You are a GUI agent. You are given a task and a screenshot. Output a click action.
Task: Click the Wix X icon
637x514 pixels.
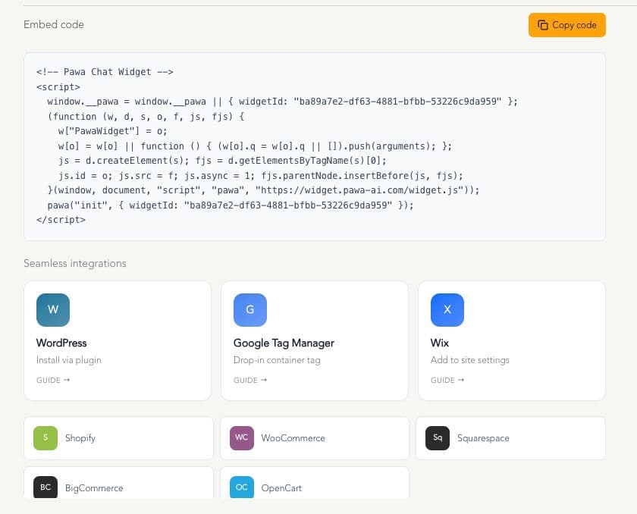447,310
